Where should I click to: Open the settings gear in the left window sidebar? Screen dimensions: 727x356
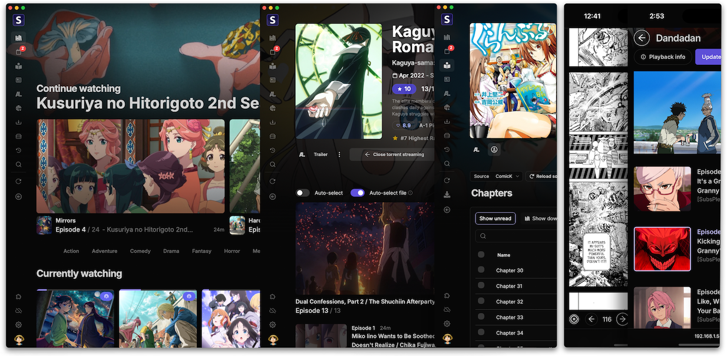pos(19,325)
